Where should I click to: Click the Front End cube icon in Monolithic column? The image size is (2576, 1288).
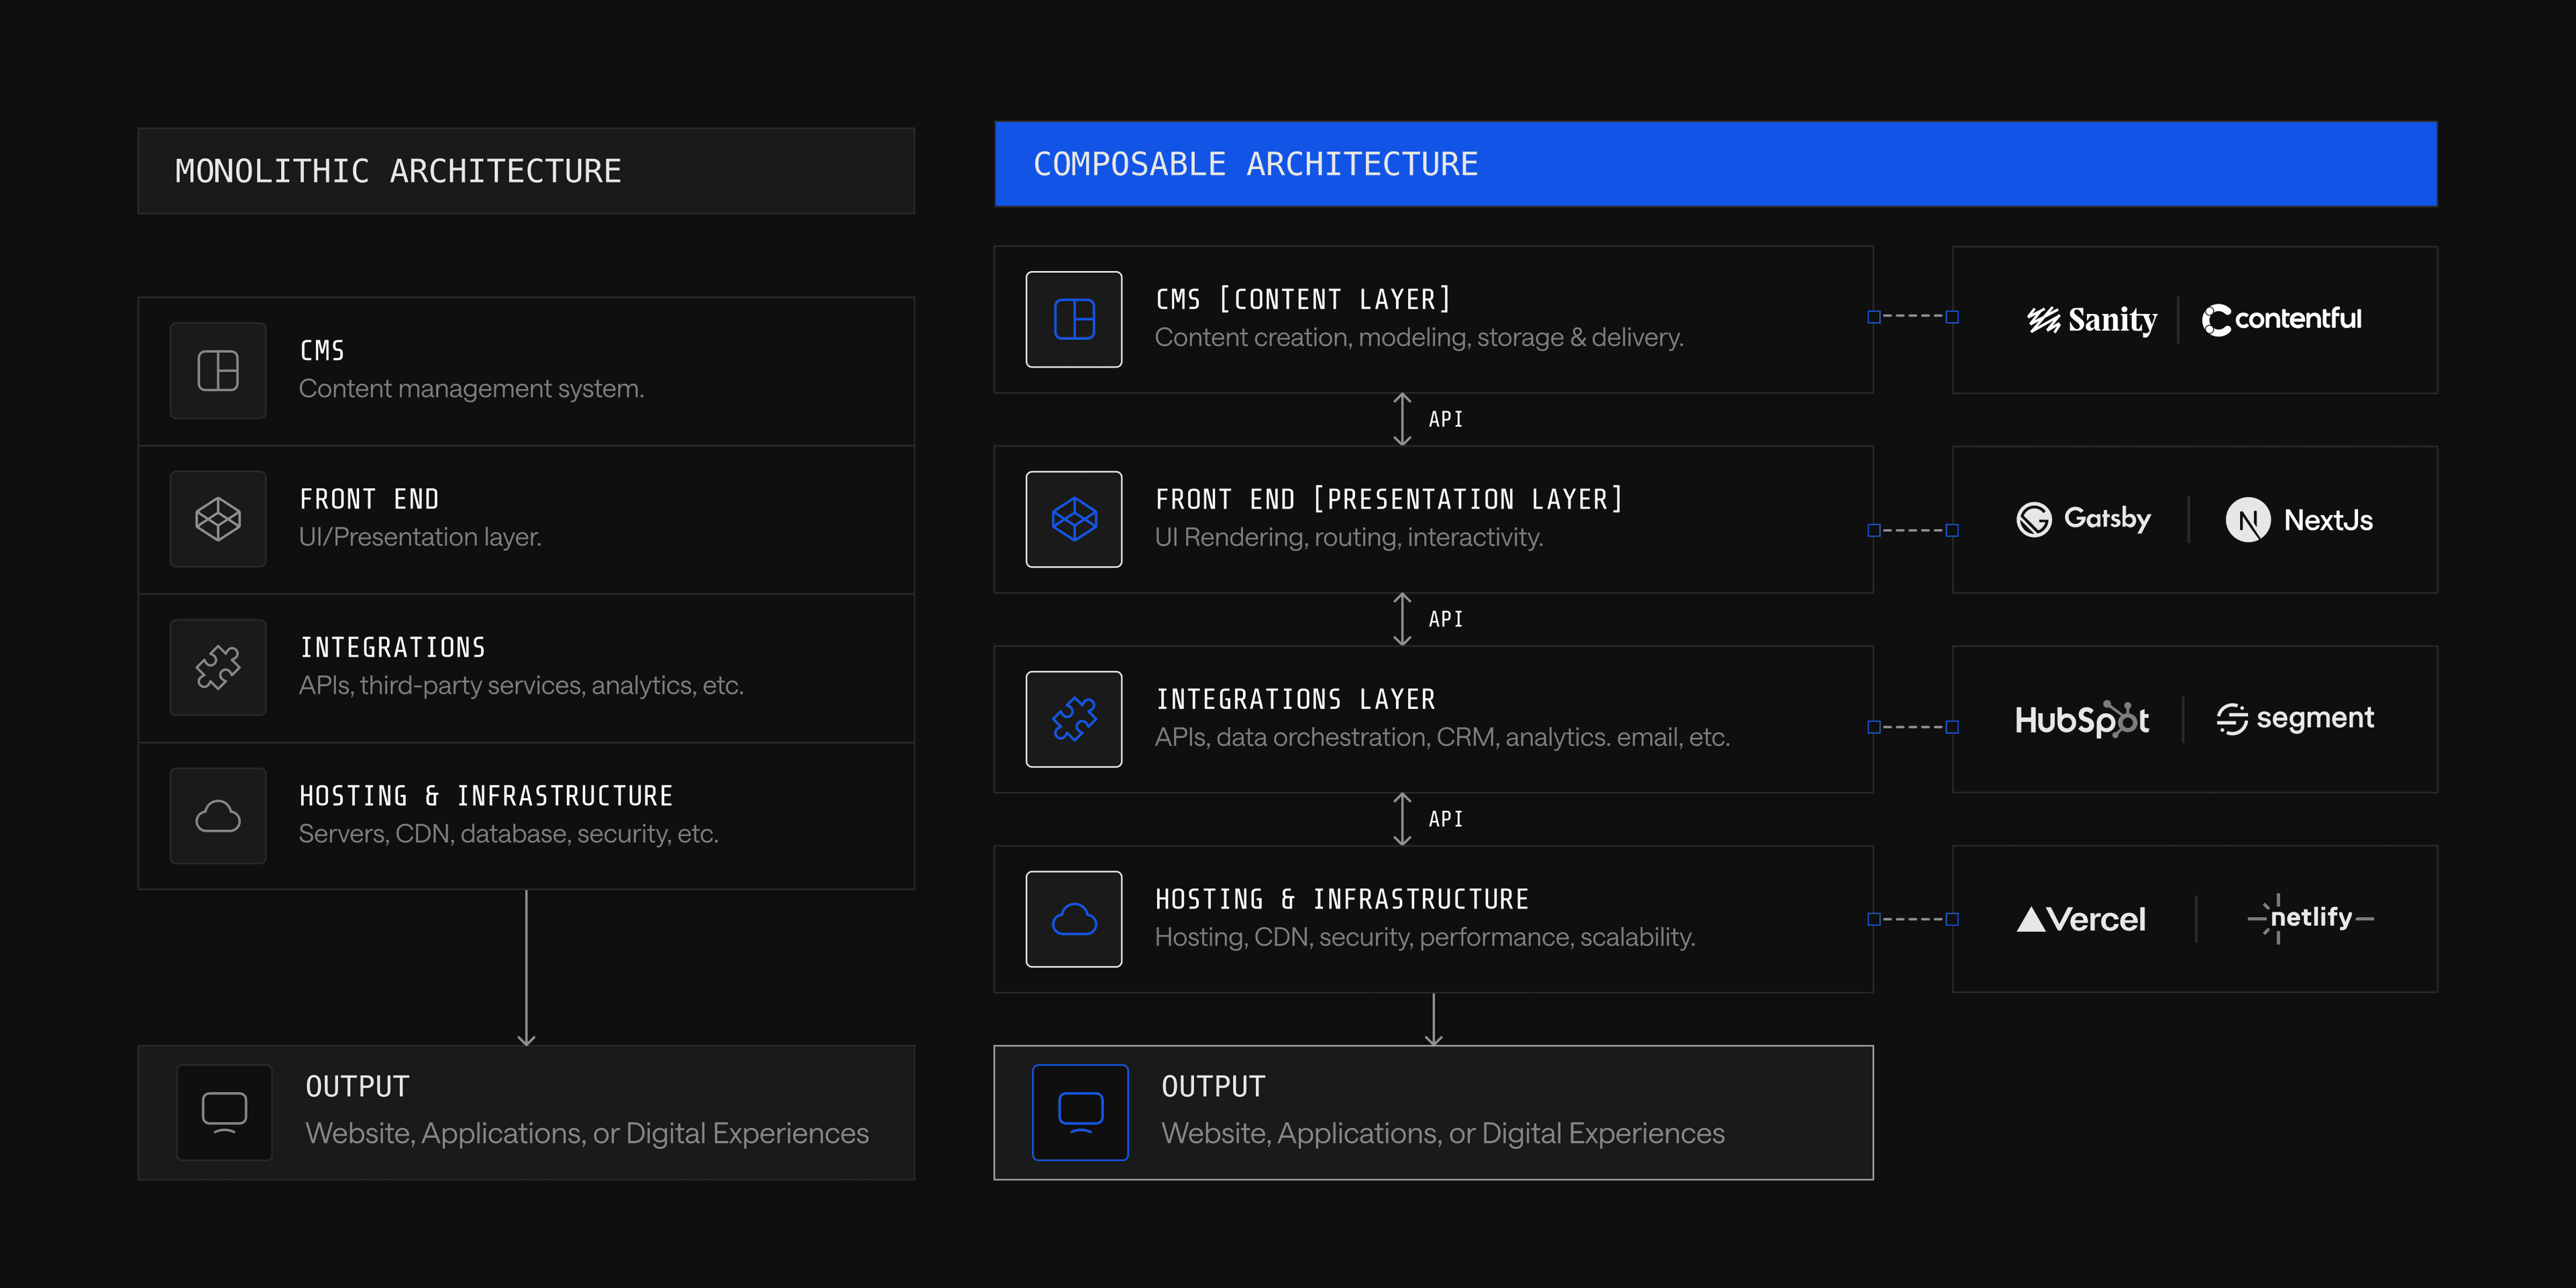(218, 519)
